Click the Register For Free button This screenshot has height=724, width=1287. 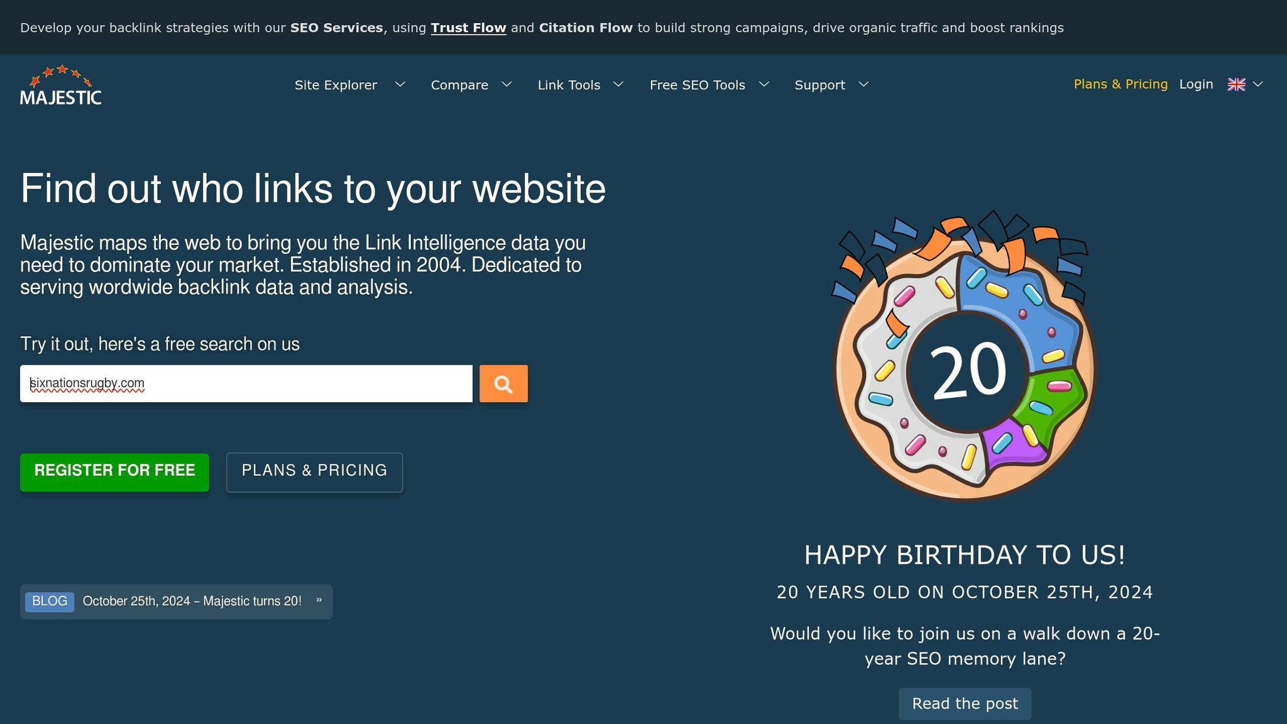(114, 472)
